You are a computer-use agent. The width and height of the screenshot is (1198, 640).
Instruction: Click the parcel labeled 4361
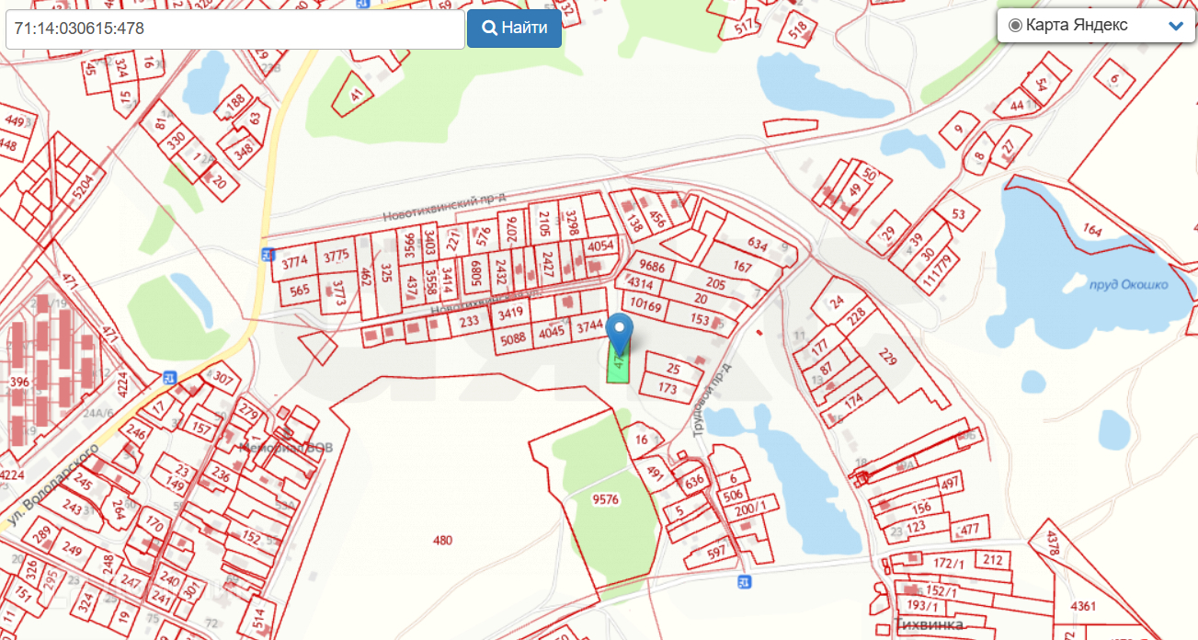[1083, 606]
